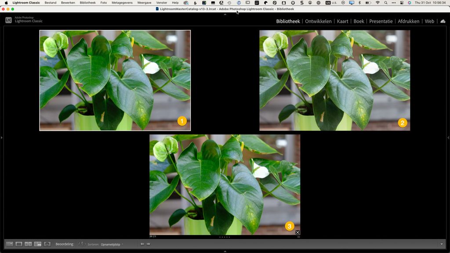Remove third photo from survey with X
The image size is (450, 253).
tap(298, 232)
